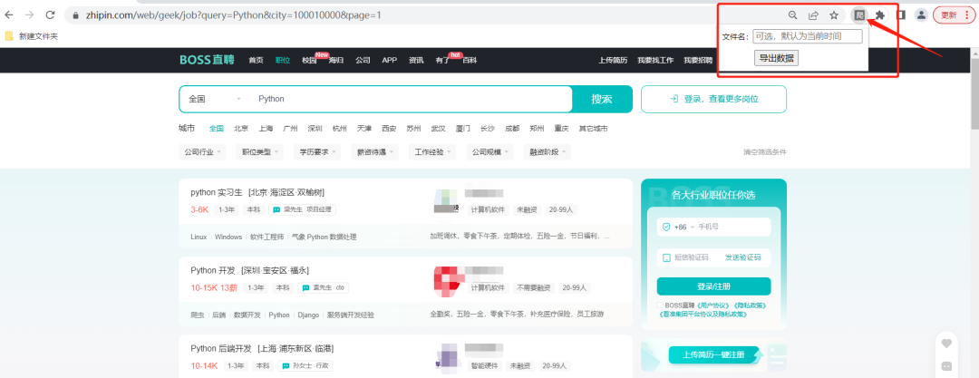Click the zoom magnifier icon in address bar
This screenshot has height=378, width=979.
(792, 15)
